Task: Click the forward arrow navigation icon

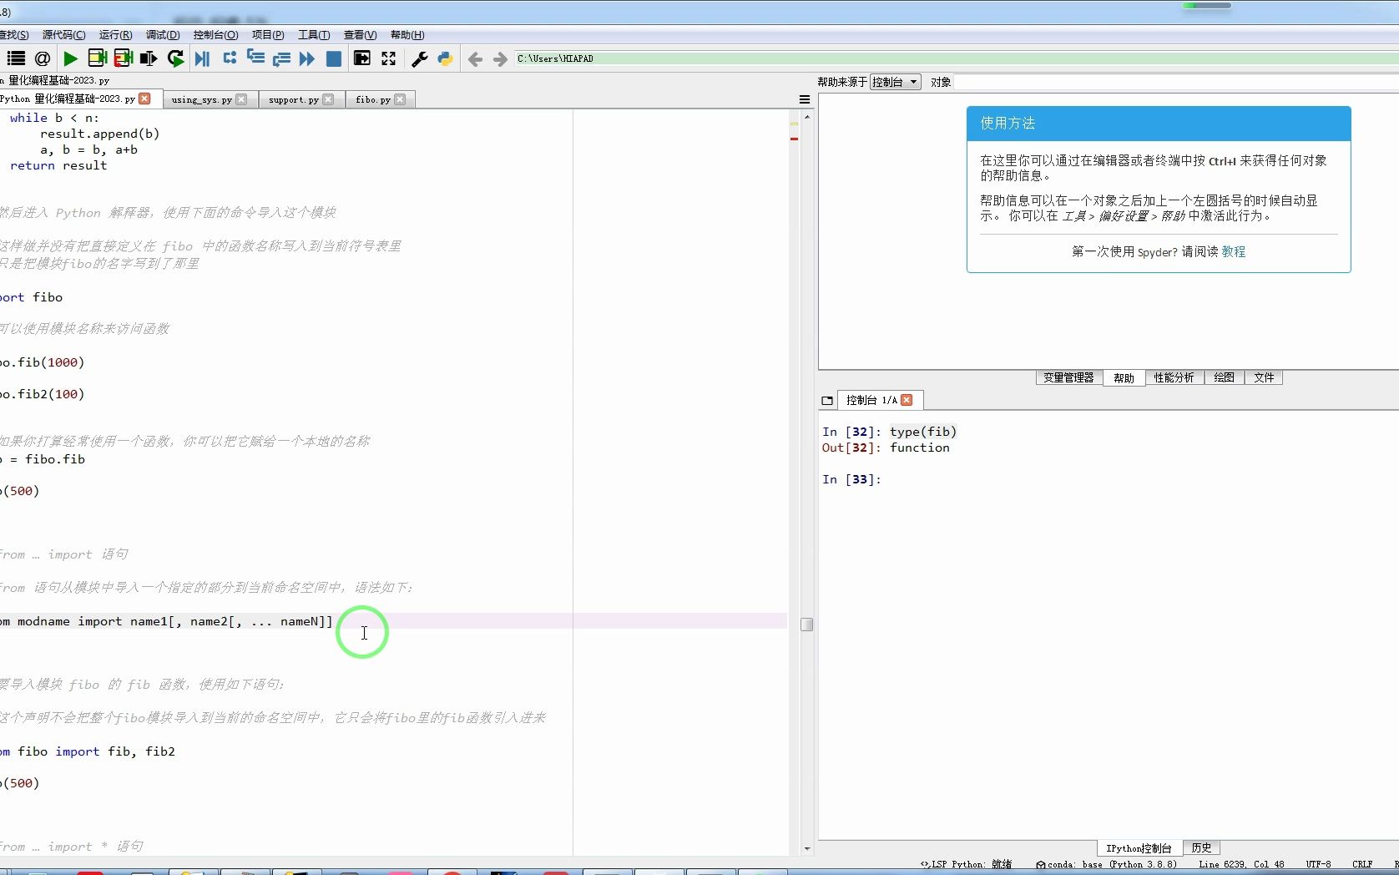Action: pyautogui.click(x=500, y=59)
